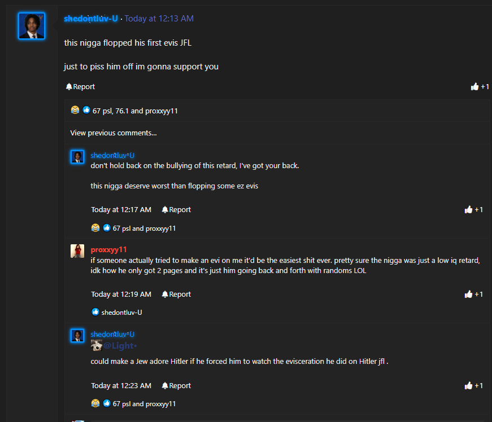Expand View previous comments
492x422 pixels.
114,133
